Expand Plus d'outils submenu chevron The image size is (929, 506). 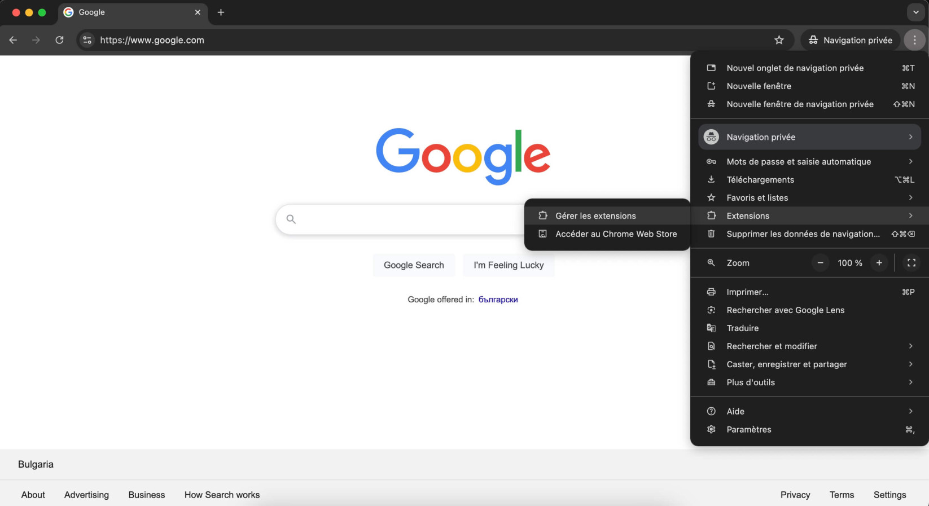click(910, 382)
